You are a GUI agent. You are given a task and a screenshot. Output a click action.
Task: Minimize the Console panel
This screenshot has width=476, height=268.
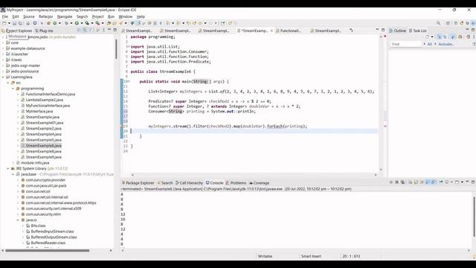point(467,182)
